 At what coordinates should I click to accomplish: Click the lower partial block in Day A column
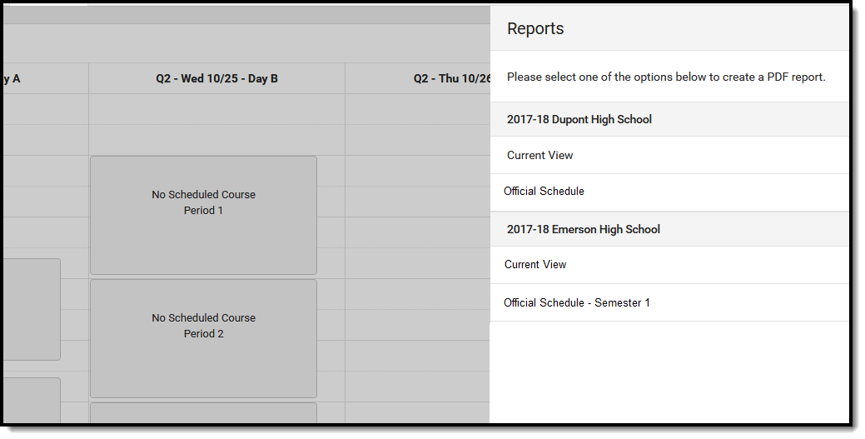point(30,400)
